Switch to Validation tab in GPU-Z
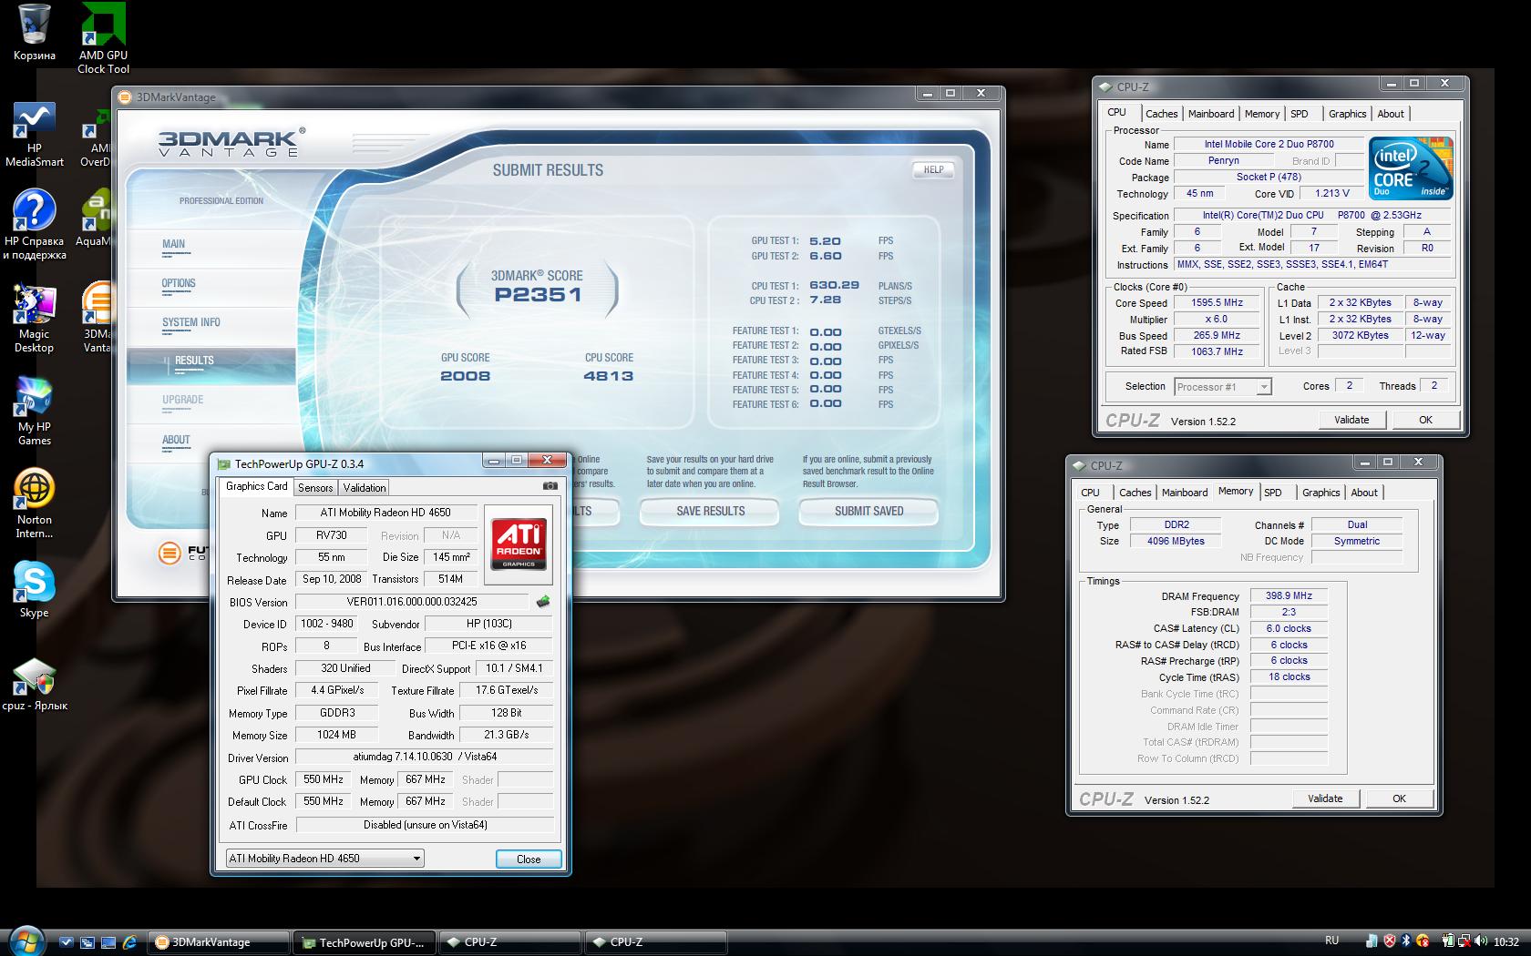Viewport: 1531px width, 956px height. [365, 488]
